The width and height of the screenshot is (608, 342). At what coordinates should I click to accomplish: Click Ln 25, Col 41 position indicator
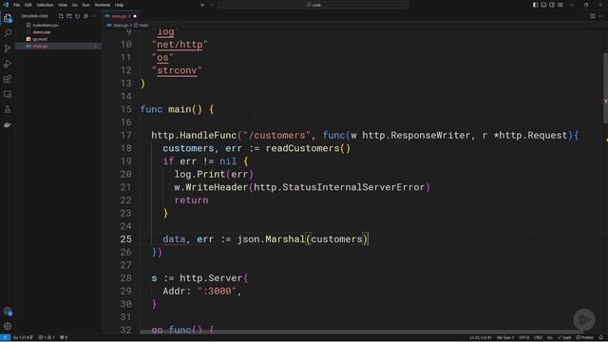point(481,337)
